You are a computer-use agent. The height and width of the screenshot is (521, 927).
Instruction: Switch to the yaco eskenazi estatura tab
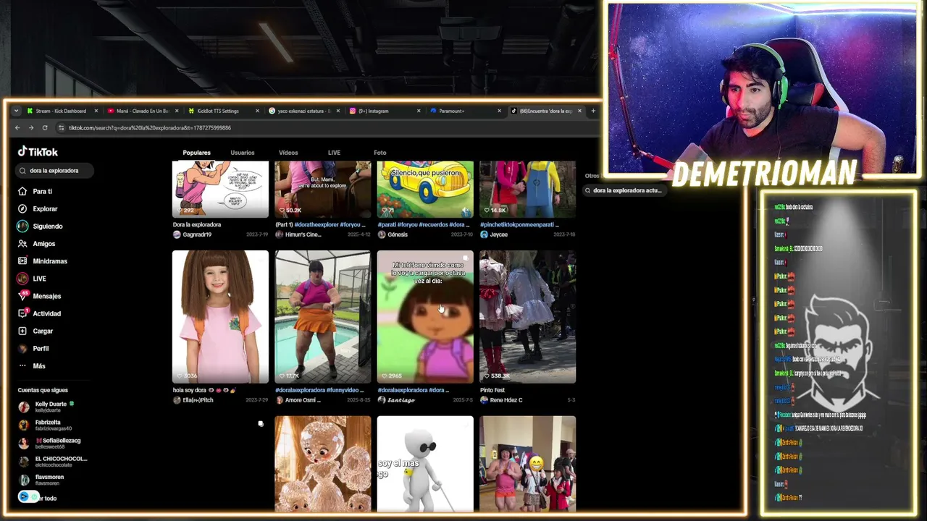click(x=303, y=111)
